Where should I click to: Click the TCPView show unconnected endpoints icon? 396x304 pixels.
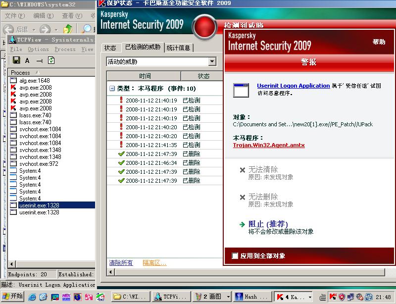point(40,60)
